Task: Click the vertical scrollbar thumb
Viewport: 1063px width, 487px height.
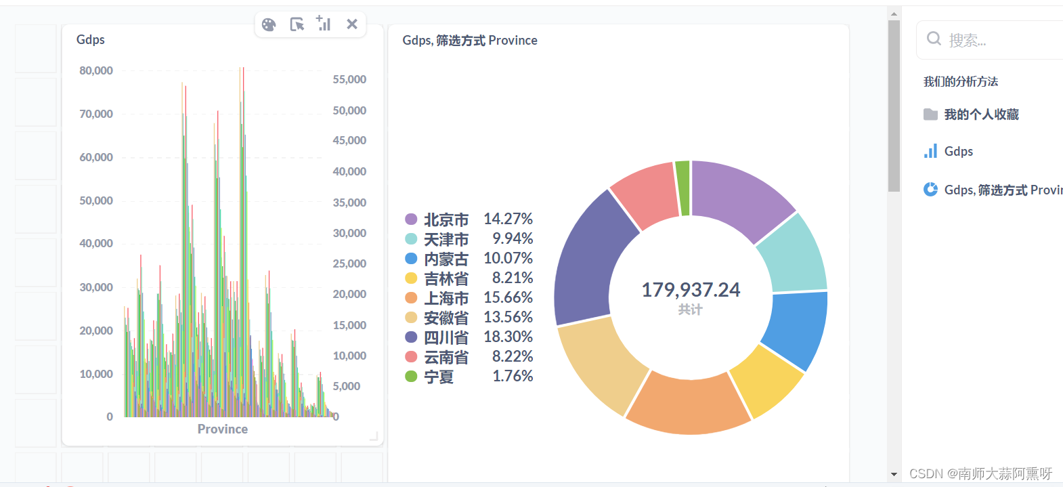Action: (x=894, y=106)
